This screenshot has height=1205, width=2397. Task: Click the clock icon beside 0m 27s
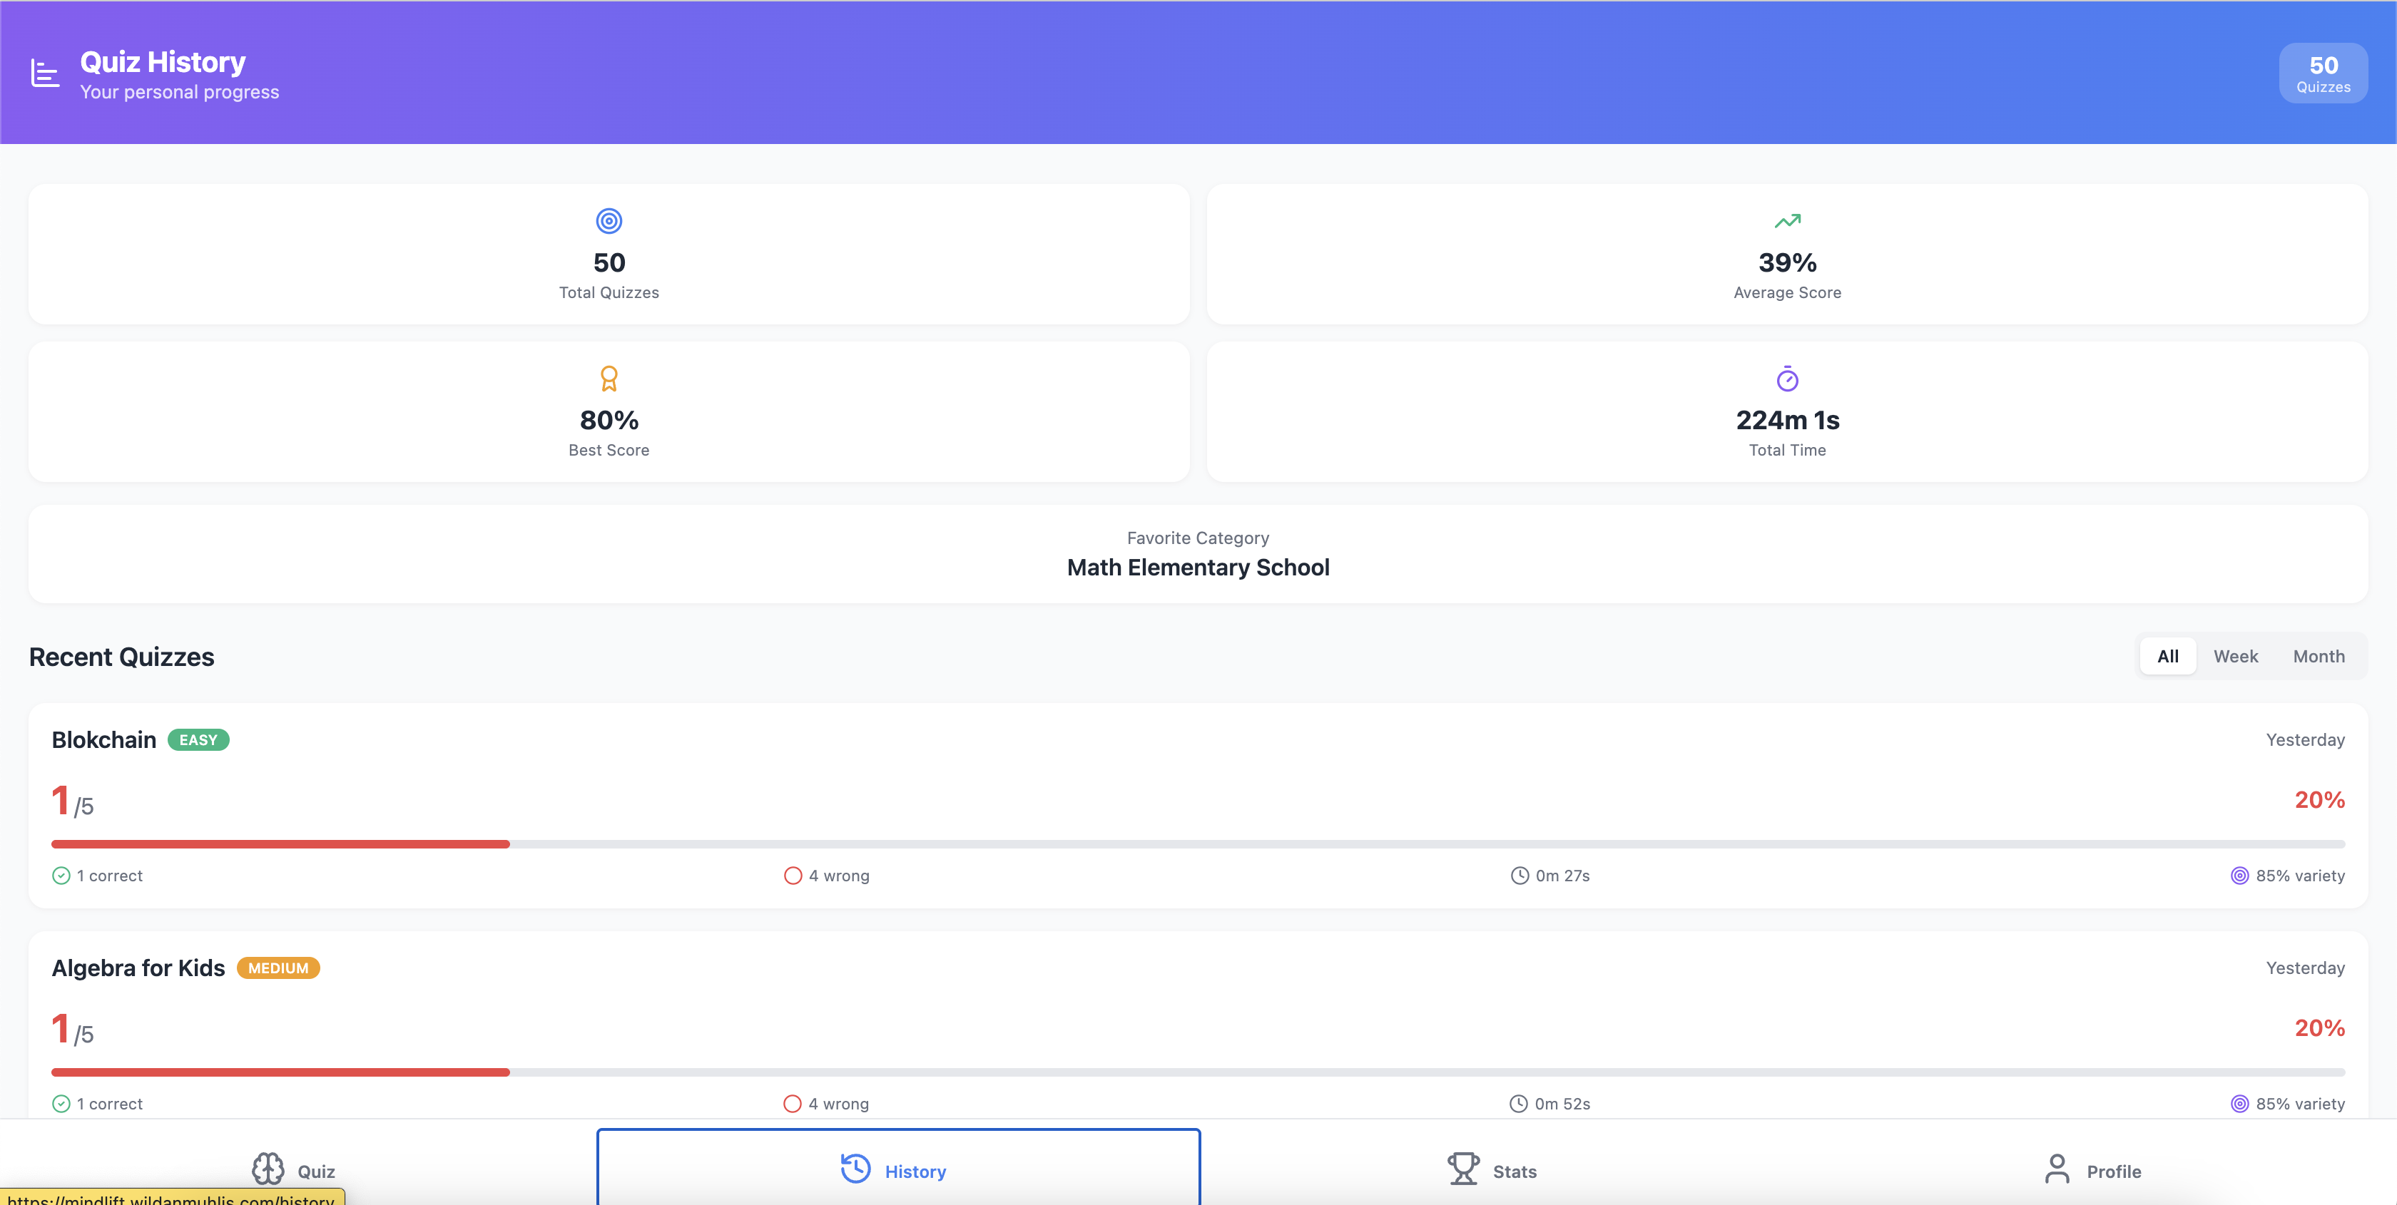[1520, 875]
